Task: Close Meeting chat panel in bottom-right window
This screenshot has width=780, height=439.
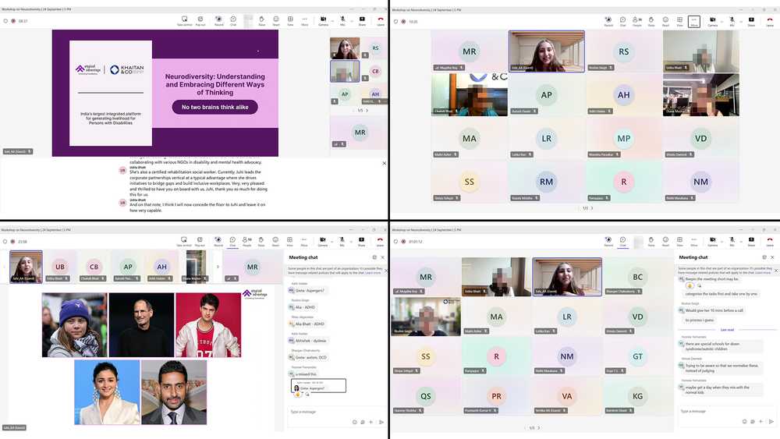Action: (x=772, y=257)
